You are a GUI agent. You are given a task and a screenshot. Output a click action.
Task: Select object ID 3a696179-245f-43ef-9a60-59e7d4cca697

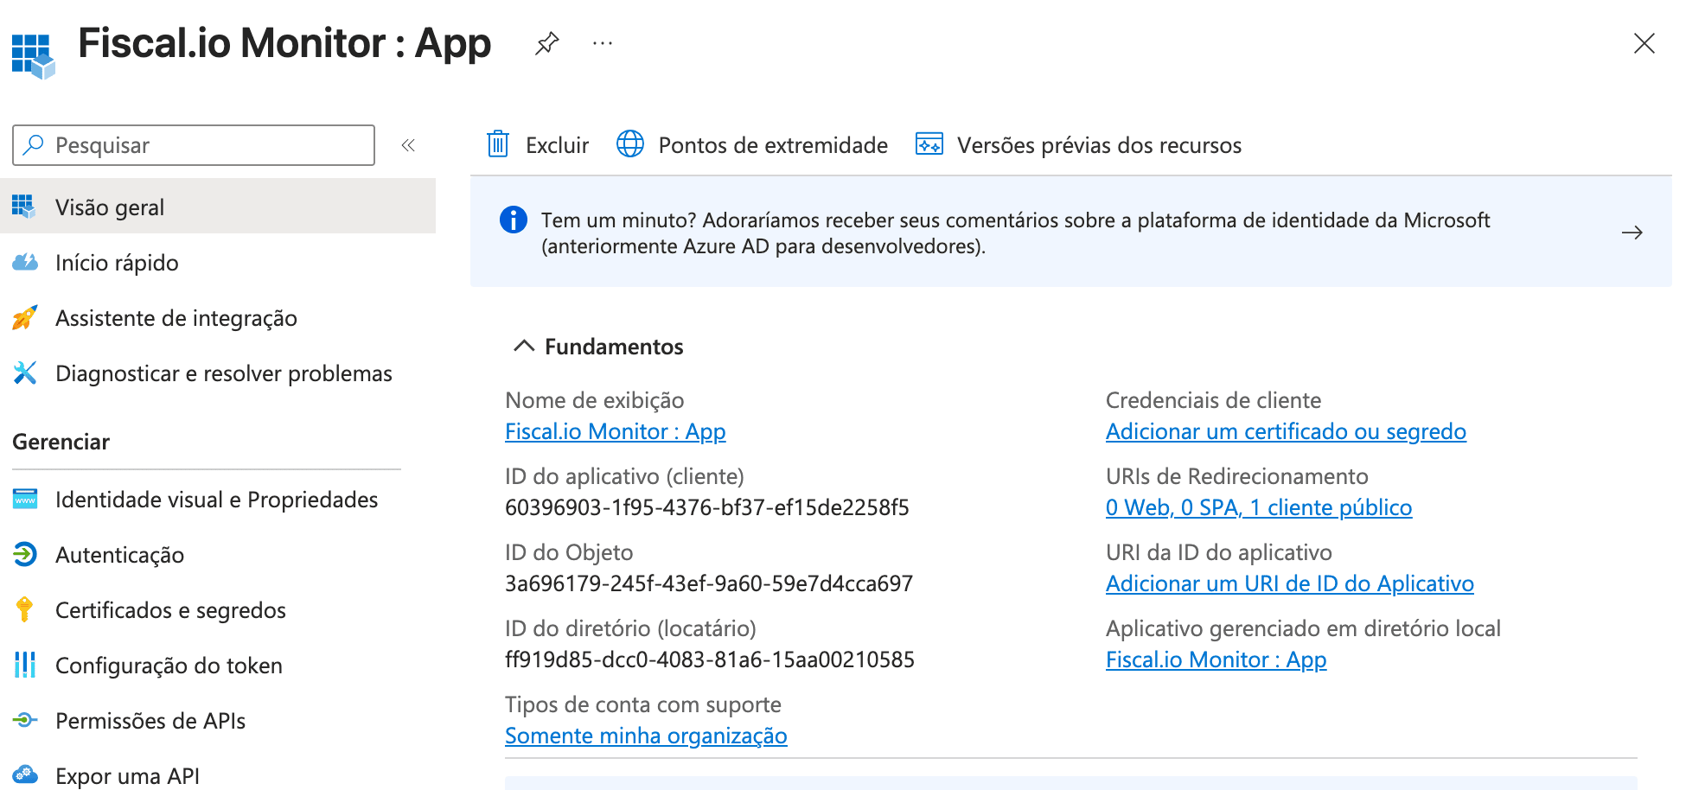709,583
